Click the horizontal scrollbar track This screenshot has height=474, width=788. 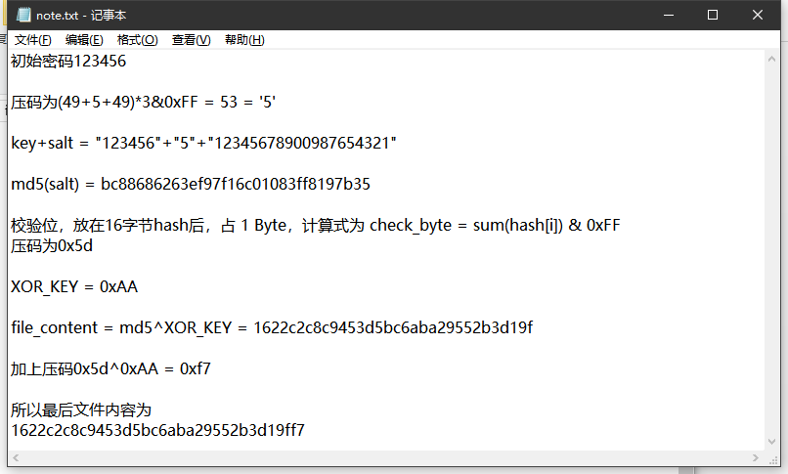tap(391, 458)
